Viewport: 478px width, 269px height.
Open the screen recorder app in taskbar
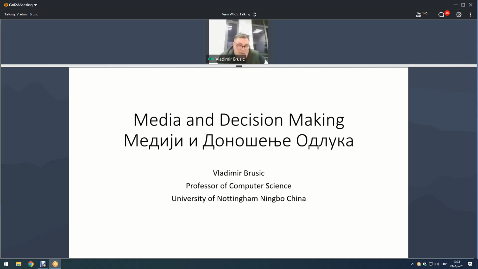(x=43, y=264)
